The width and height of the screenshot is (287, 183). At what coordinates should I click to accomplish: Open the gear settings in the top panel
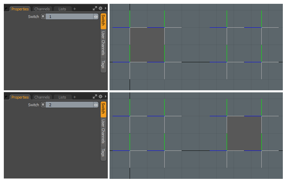[x=101, y=9]
